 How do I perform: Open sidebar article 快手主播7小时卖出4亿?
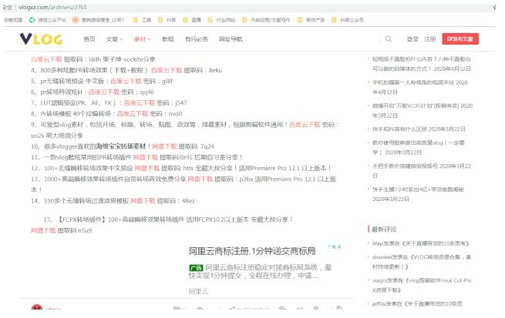[418, 194]
